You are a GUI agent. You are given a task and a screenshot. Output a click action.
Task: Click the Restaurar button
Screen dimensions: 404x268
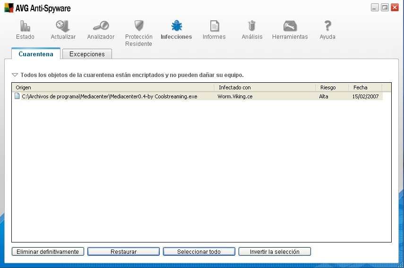pyautogui.click(x=123, y=251)
